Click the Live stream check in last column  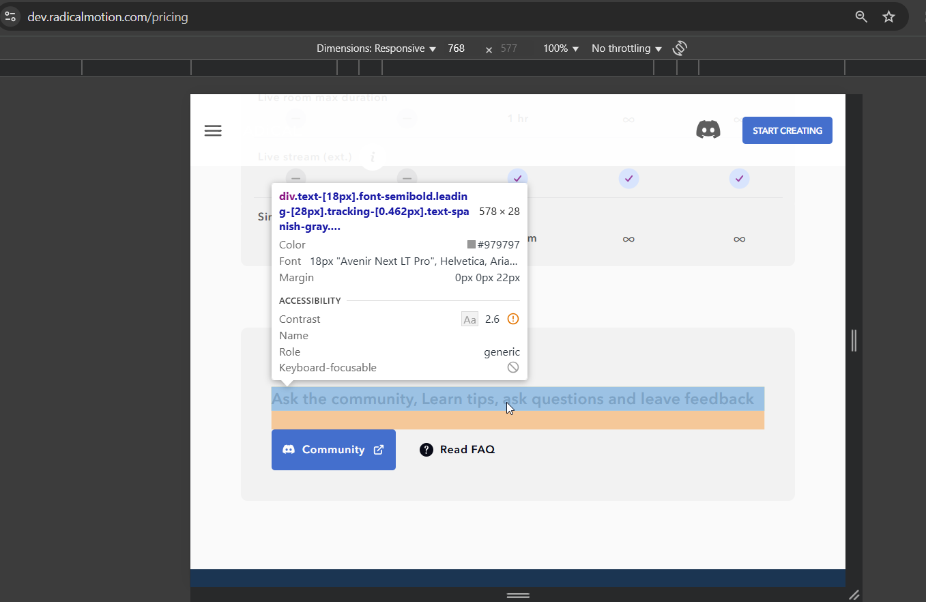[739, 179]
